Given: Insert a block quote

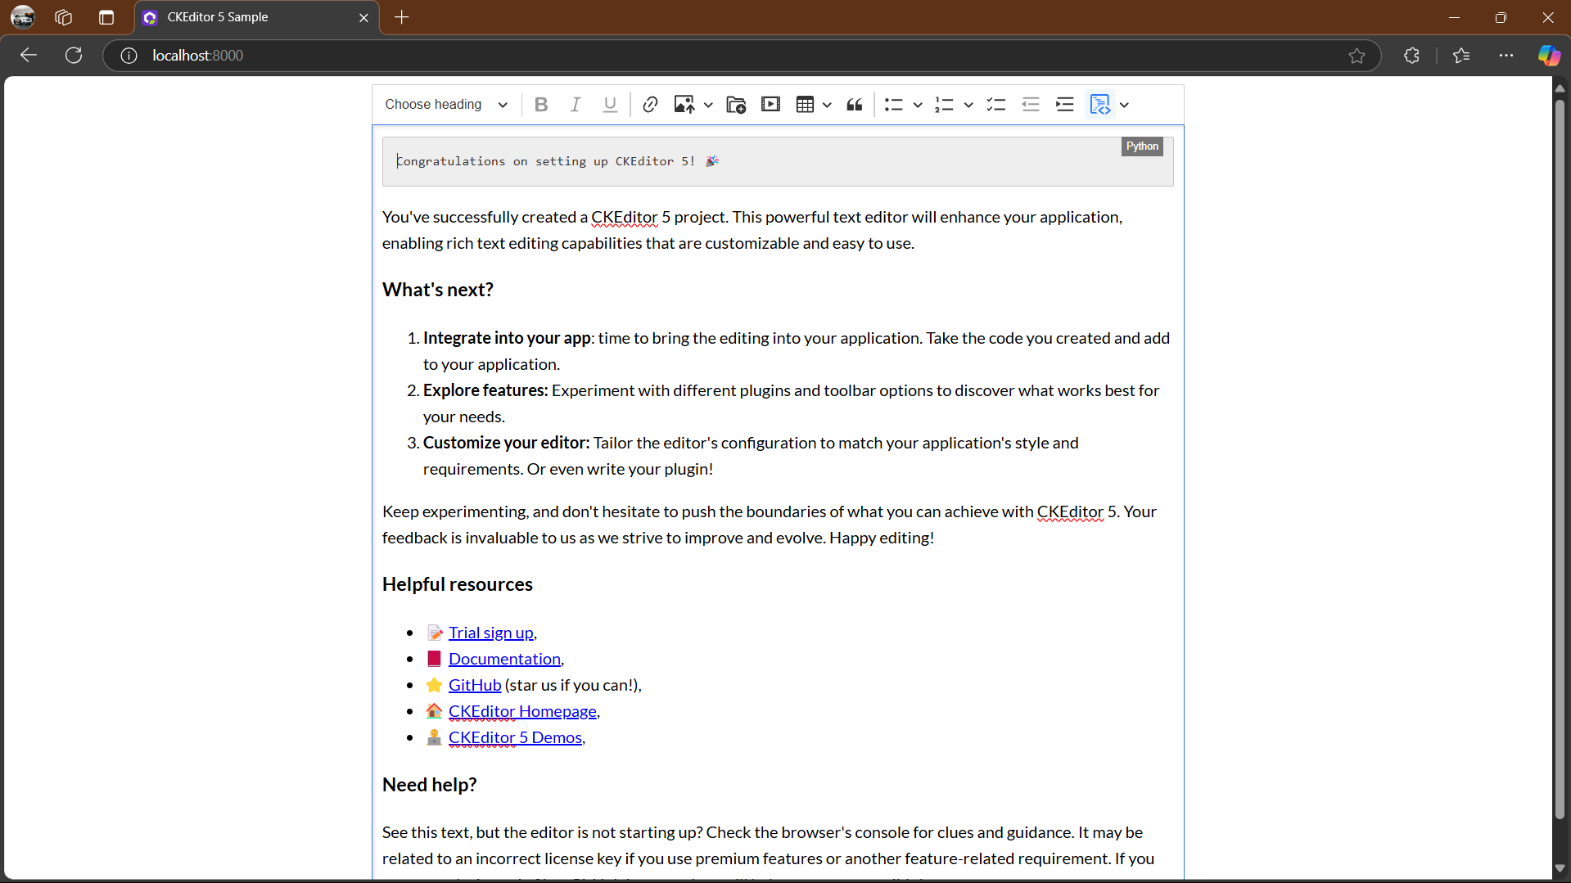Looking at the screenshot, I should coord(854,105).
